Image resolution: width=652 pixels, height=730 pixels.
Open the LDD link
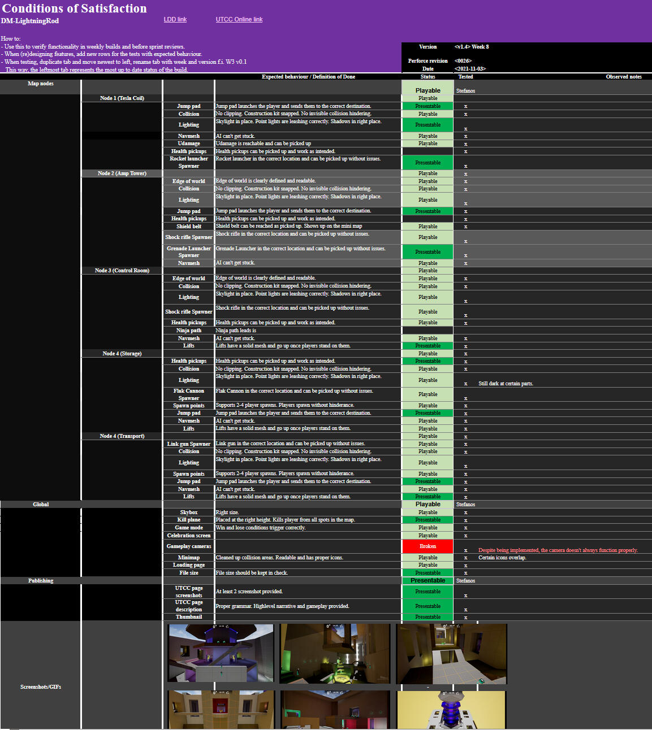[175, 19]
